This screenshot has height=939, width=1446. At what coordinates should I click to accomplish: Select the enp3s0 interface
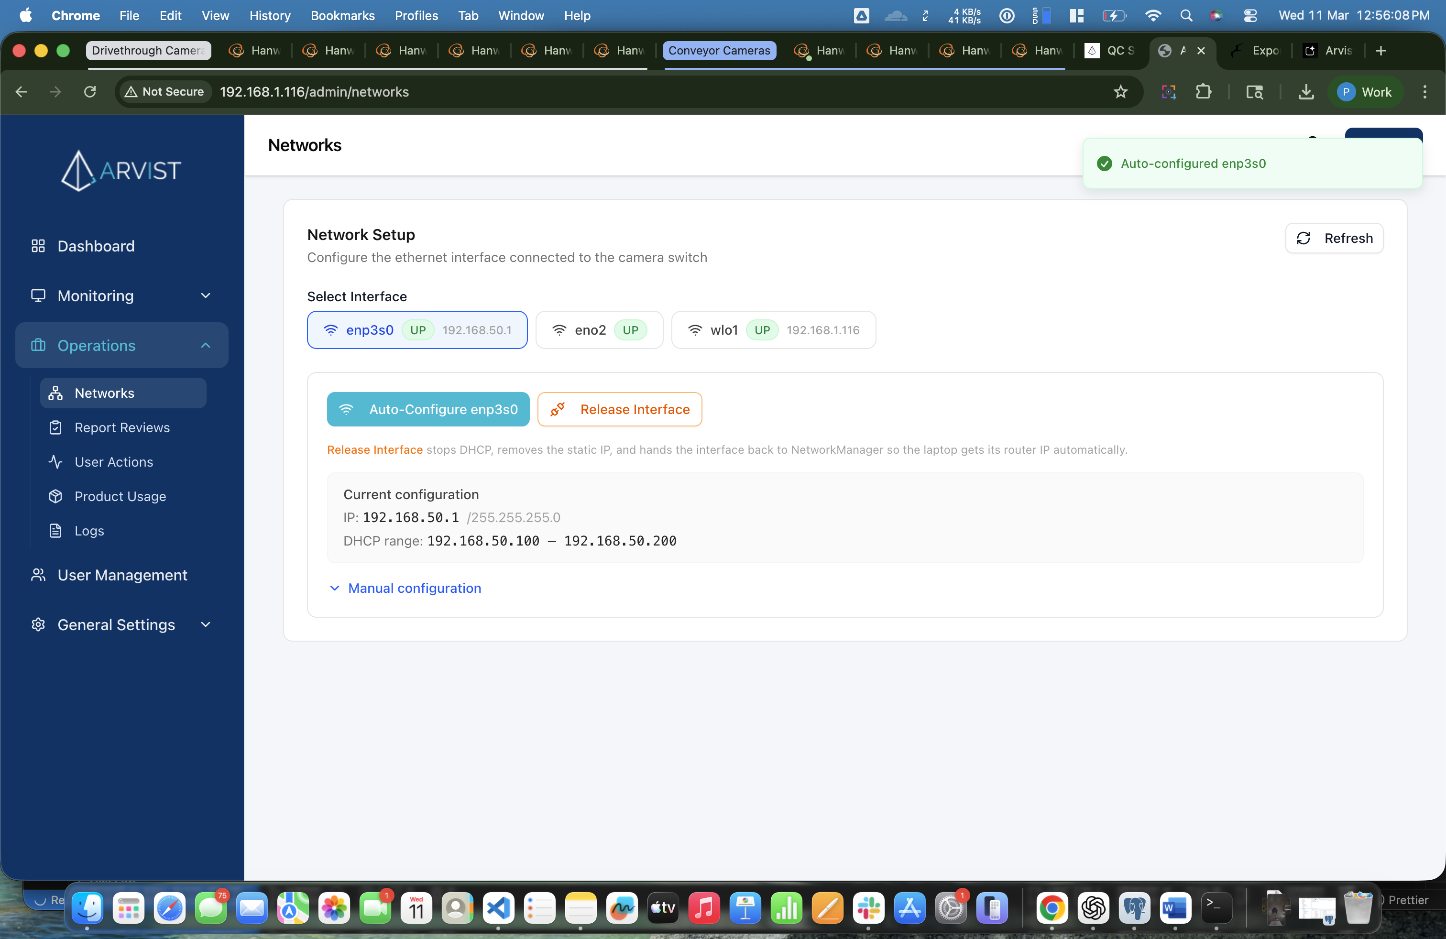[417, 330]
